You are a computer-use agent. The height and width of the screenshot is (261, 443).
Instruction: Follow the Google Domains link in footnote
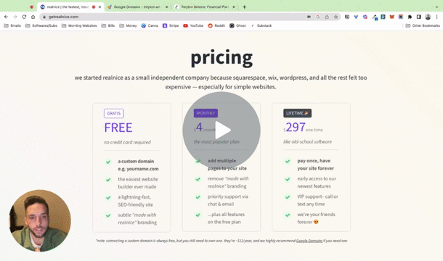[x=309, y=241]
